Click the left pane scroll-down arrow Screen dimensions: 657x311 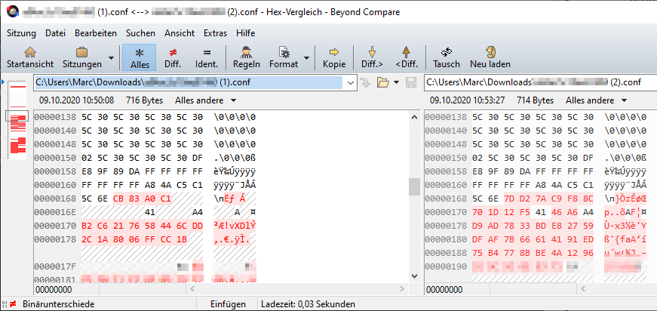click(x=414, y=276)
